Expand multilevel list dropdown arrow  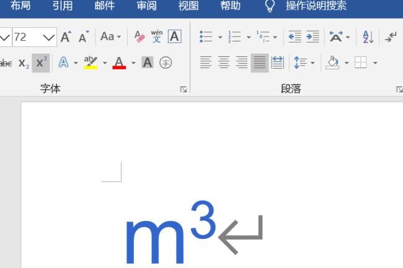[275, 37]
